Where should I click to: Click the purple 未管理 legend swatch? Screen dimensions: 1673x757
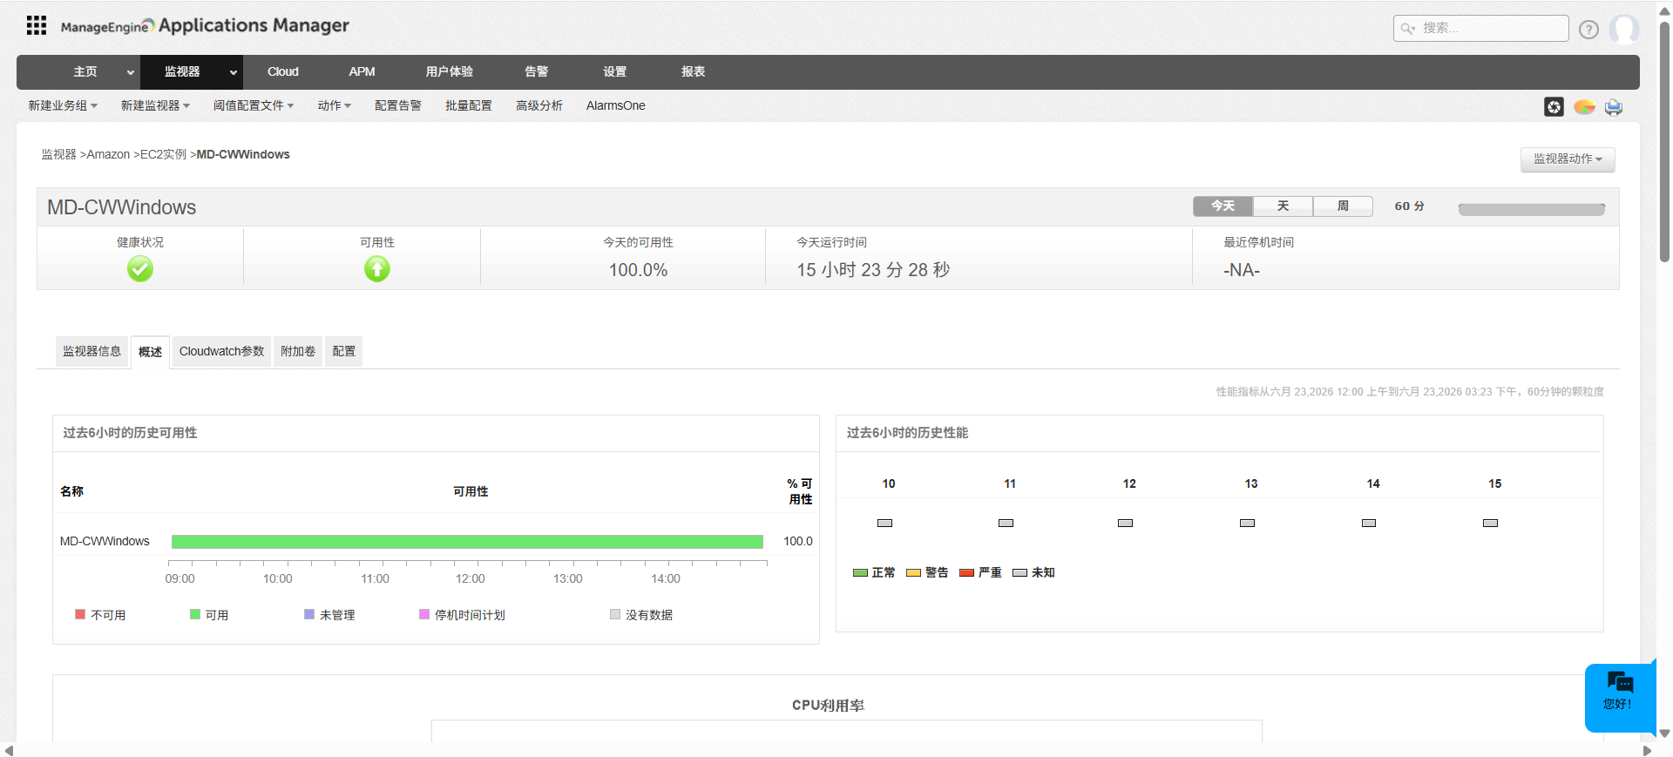pos(309,614)
